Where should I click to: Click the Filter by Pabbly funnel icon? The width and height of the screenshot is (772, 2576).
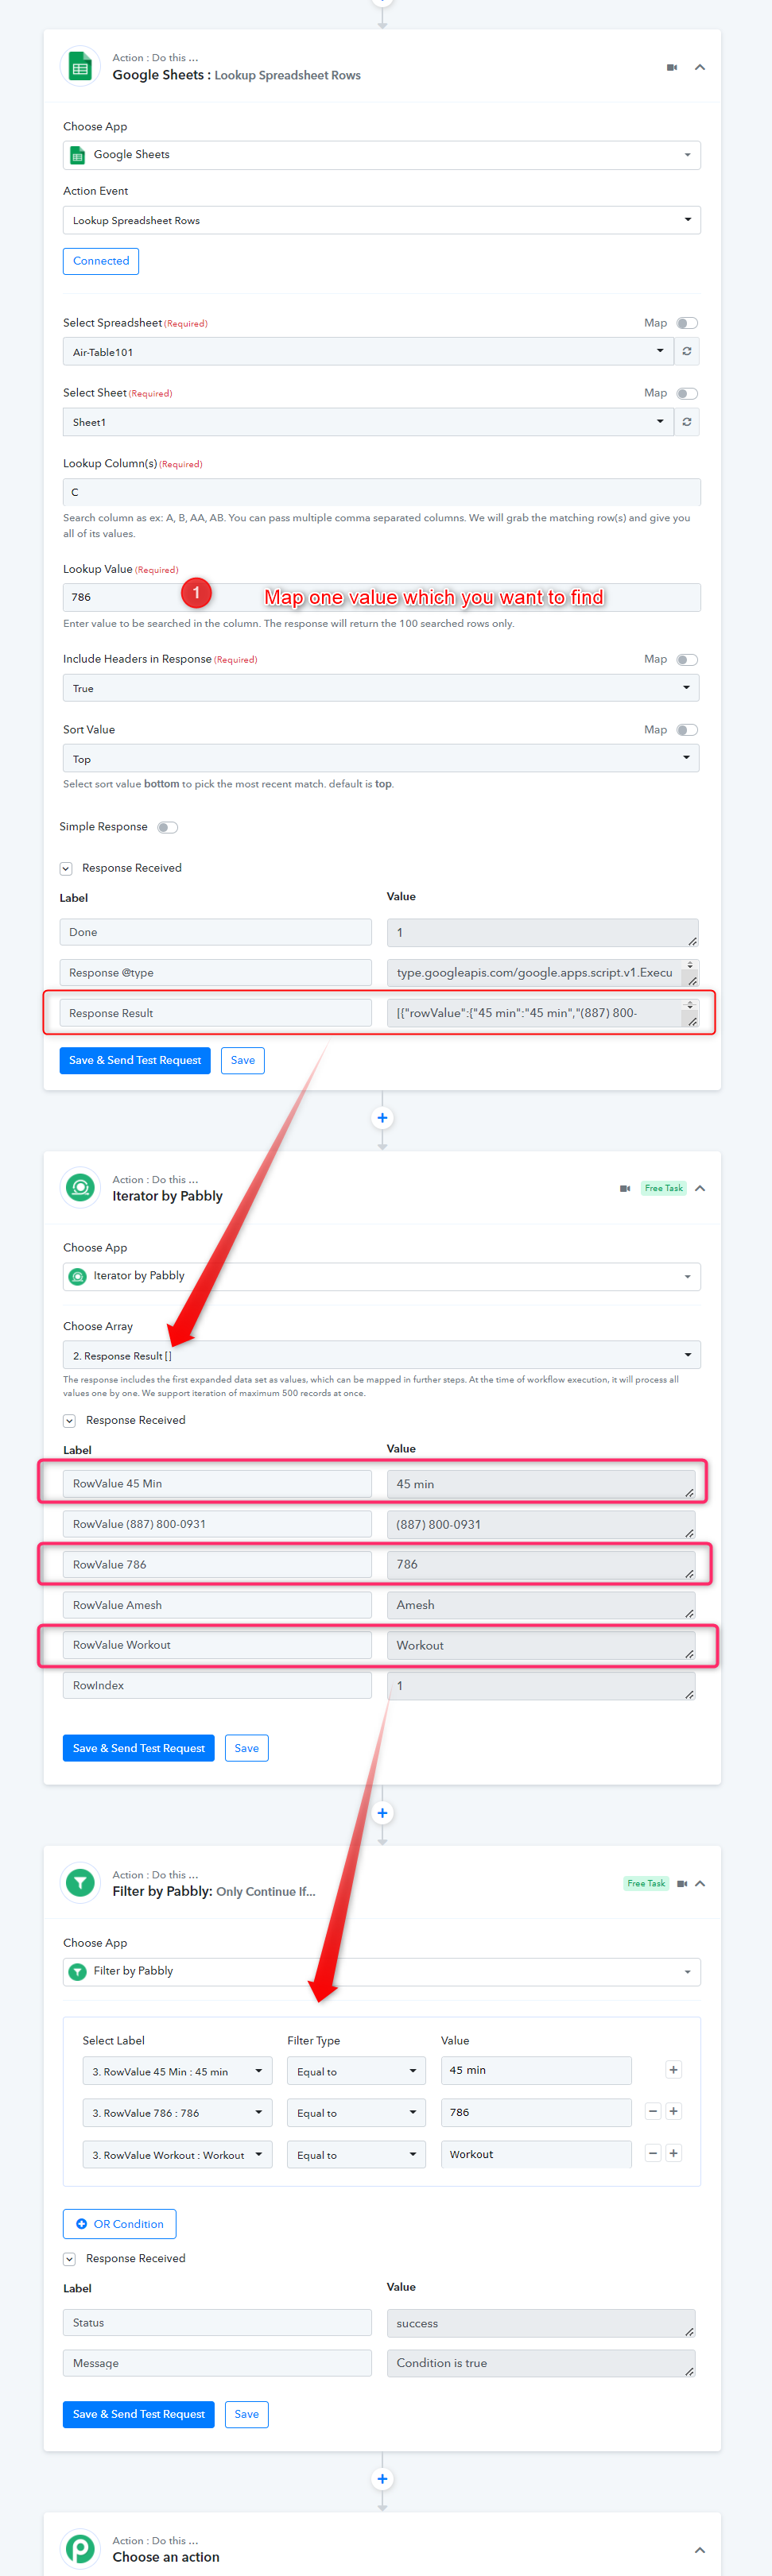(81, 1883)
